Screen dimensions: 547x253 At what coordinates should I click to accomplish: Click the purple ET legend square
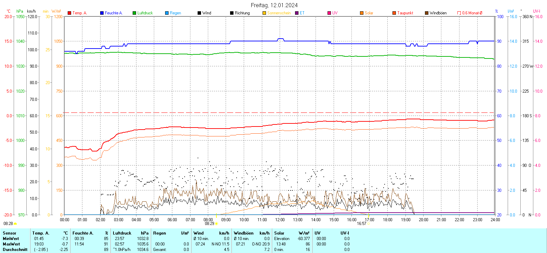point(297,13)
